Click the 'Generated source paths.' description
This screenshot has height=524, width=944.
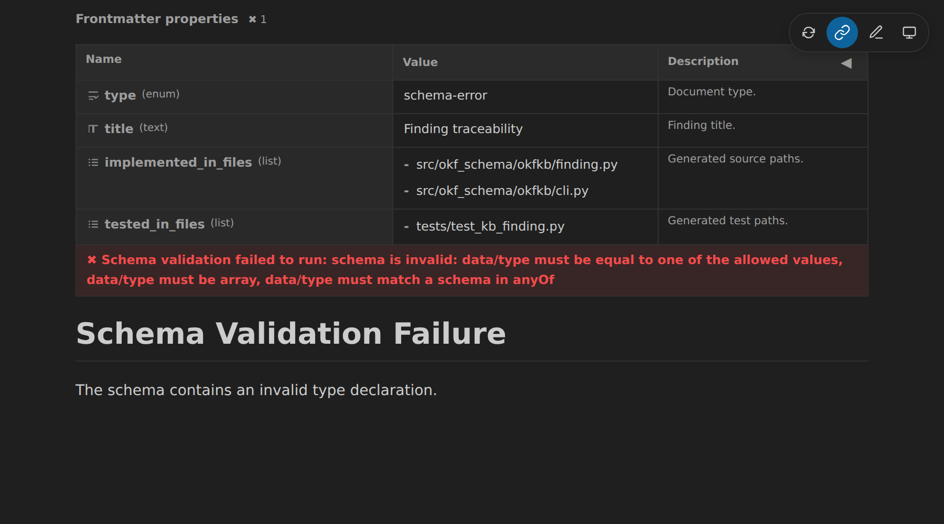pyautogui.click(x=735, y=159)
